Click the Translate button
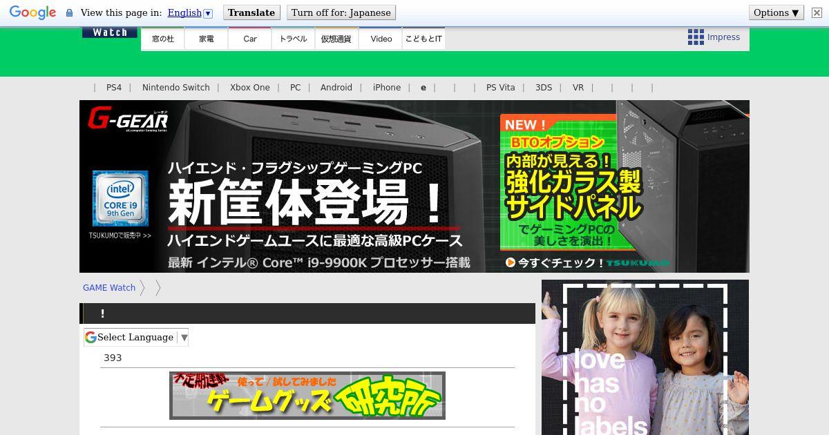 tap(251, 12)
